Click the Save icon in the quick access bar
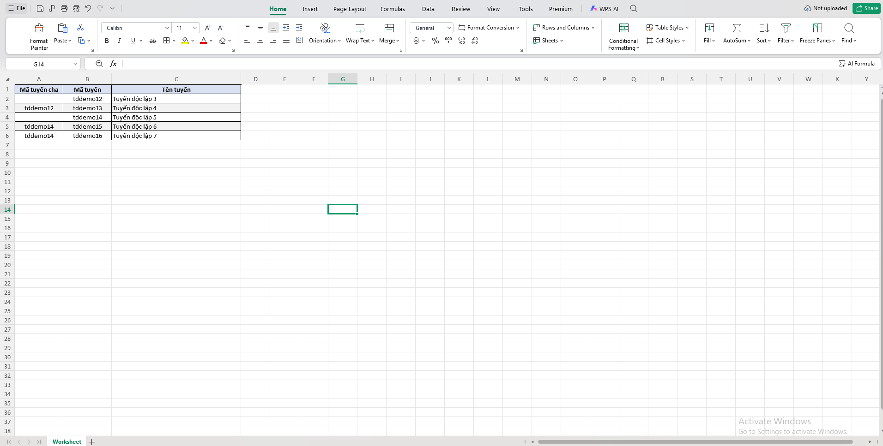 (x=40, y=8)
